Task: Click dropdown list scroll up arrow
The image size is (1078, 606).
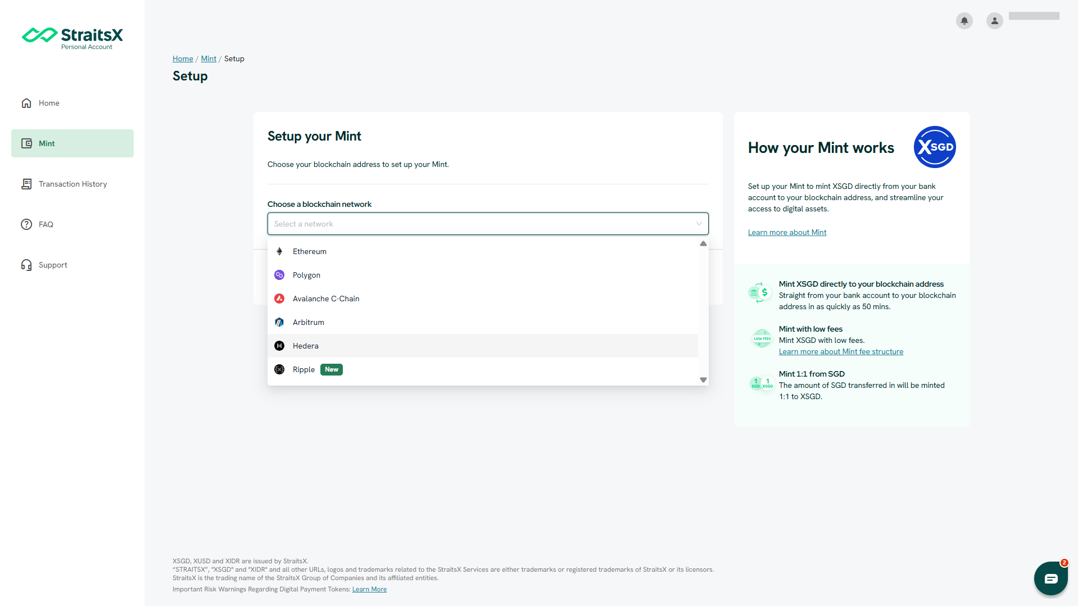Action: point(703,243)
